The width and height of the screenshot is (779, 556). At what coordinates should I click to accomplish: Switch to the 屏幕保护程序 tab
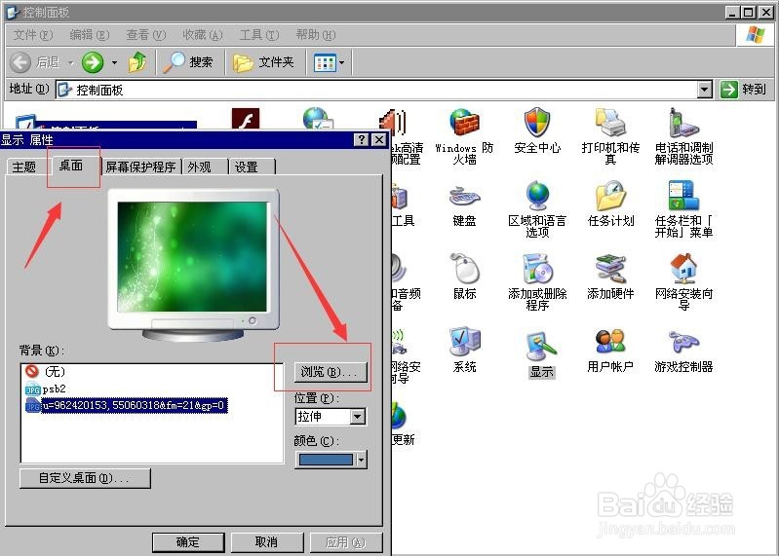coord(141,167)
